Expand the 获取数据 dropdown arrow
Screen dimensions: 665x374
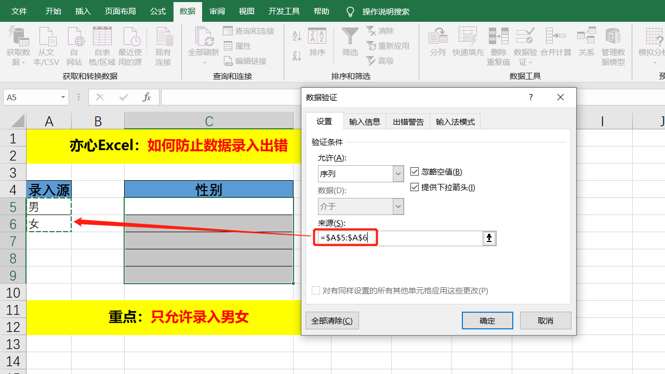(23, 63)
